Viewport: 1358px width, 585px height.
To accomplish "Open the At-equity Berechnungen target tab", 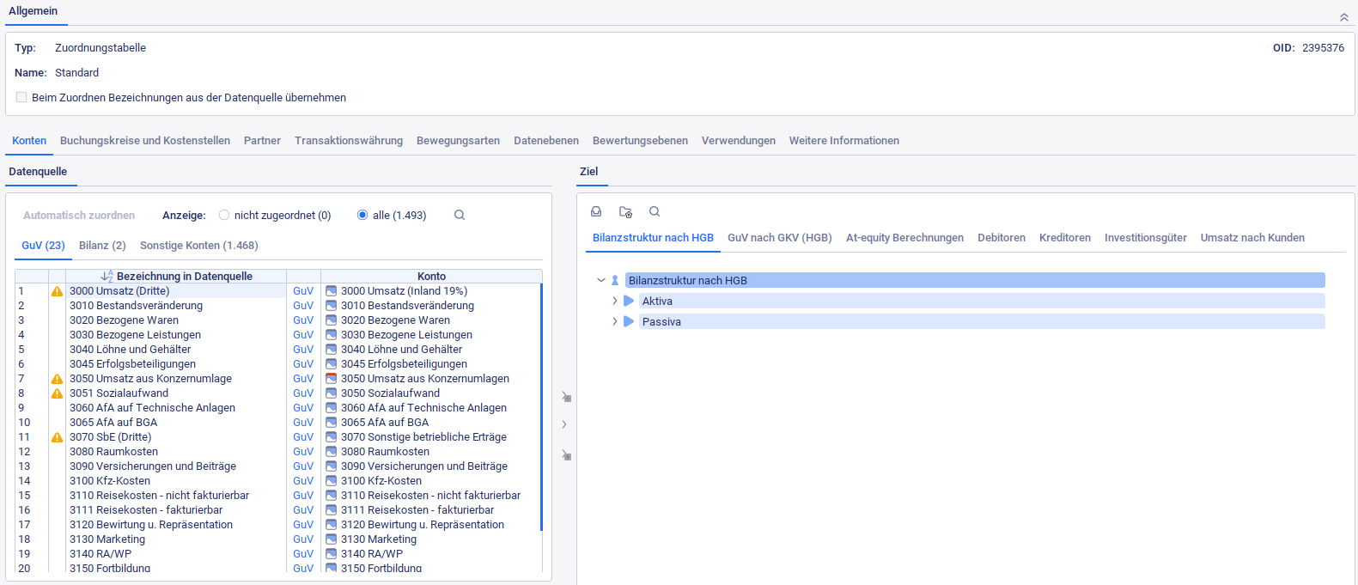I will [x=904, y=237].
